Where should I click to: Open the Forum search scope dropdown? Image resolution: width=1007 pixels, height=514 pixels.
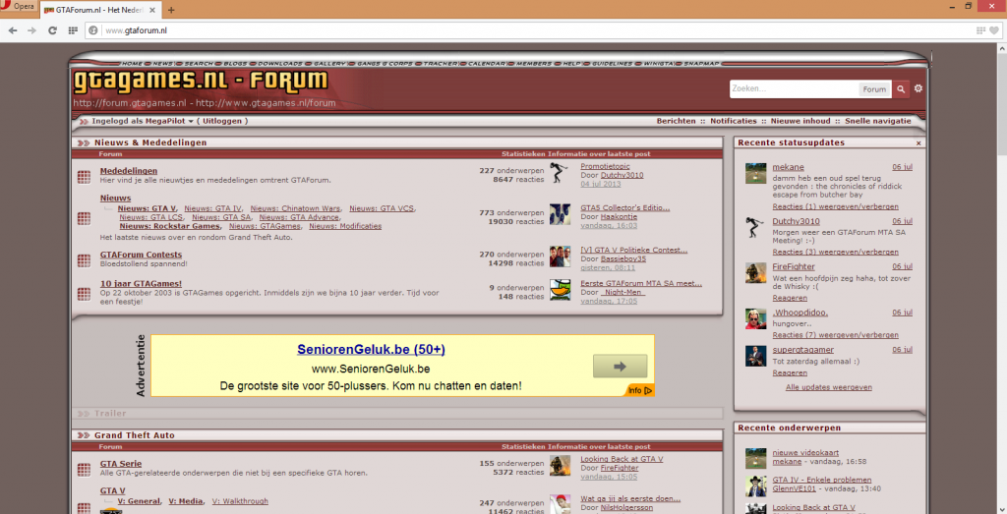[x=874, y=89]
